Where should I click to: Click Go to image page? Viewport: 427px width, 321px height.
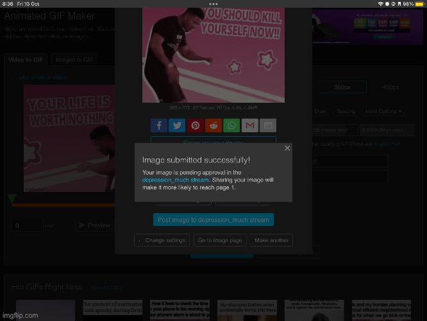tap(220, 240)
